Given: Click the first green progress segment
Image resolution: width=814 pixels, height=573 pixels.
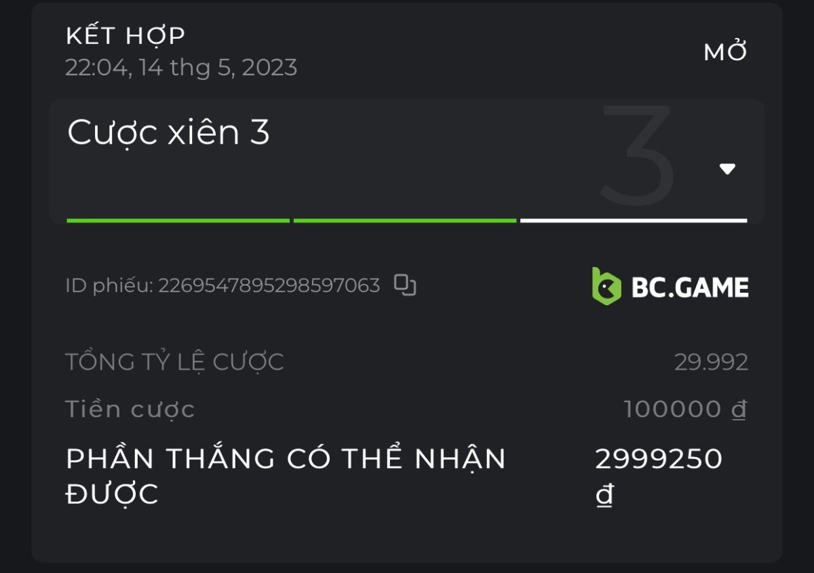Looking at the screenshot, I should [x=178, y=220].
